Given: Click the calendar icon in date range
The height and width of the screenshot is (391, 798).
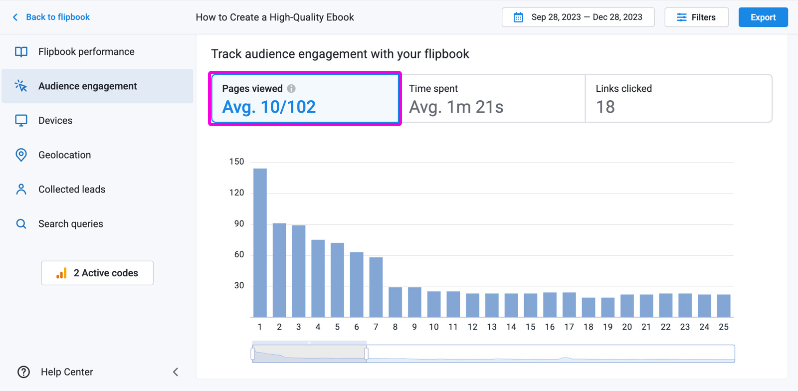Looking at the screenshot, I should (518, 17).
